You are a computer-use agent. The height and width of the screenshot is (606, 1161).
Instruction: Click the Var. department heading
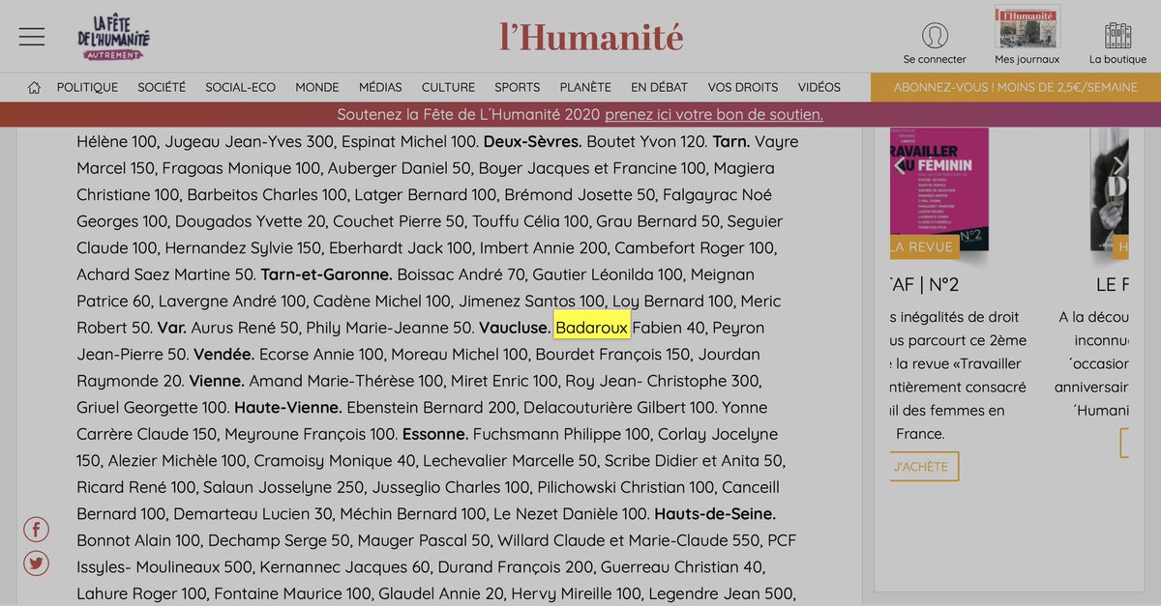point(171,328)
